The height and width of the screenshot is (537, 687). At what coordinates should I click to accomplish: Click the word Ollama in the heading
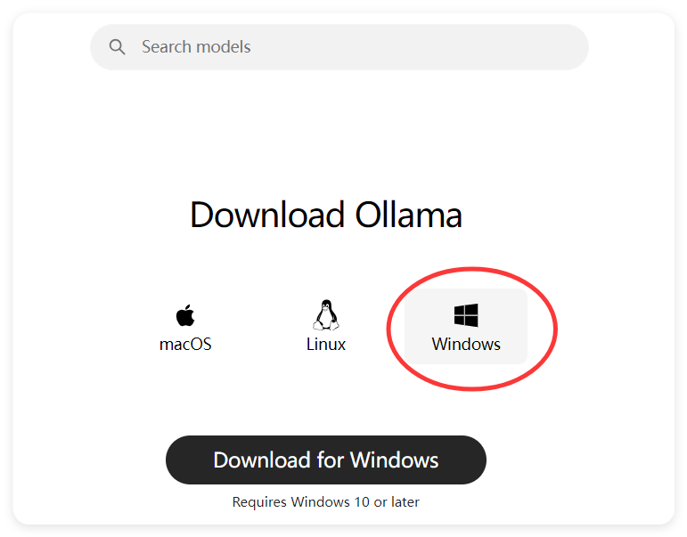(409, 215)
